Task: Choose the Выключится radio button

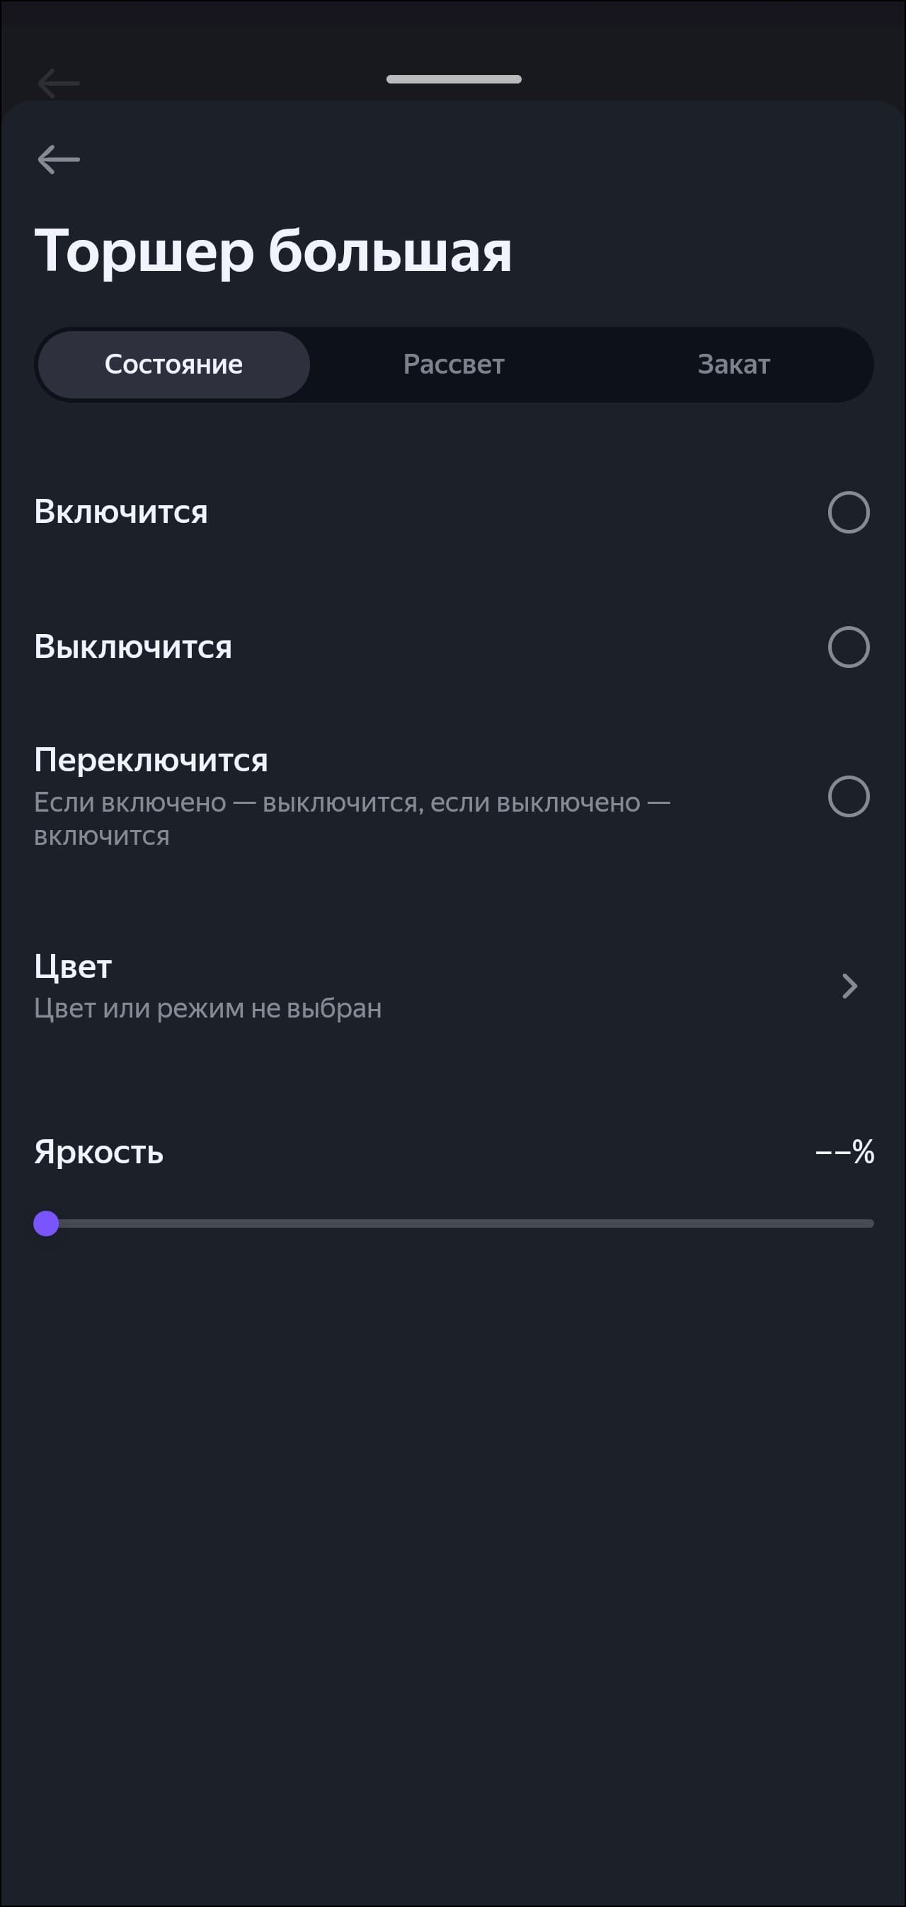Action: [848, 647]
